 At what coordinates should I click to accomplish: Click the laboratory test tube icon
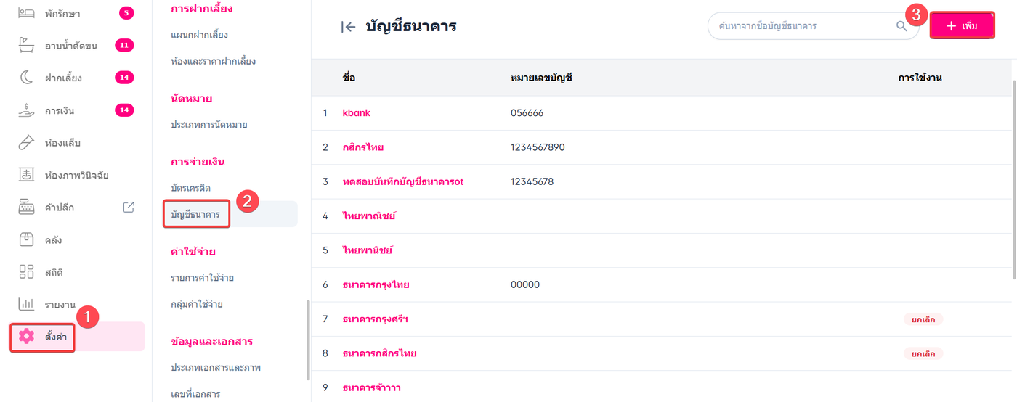click(x=27, y=142)
